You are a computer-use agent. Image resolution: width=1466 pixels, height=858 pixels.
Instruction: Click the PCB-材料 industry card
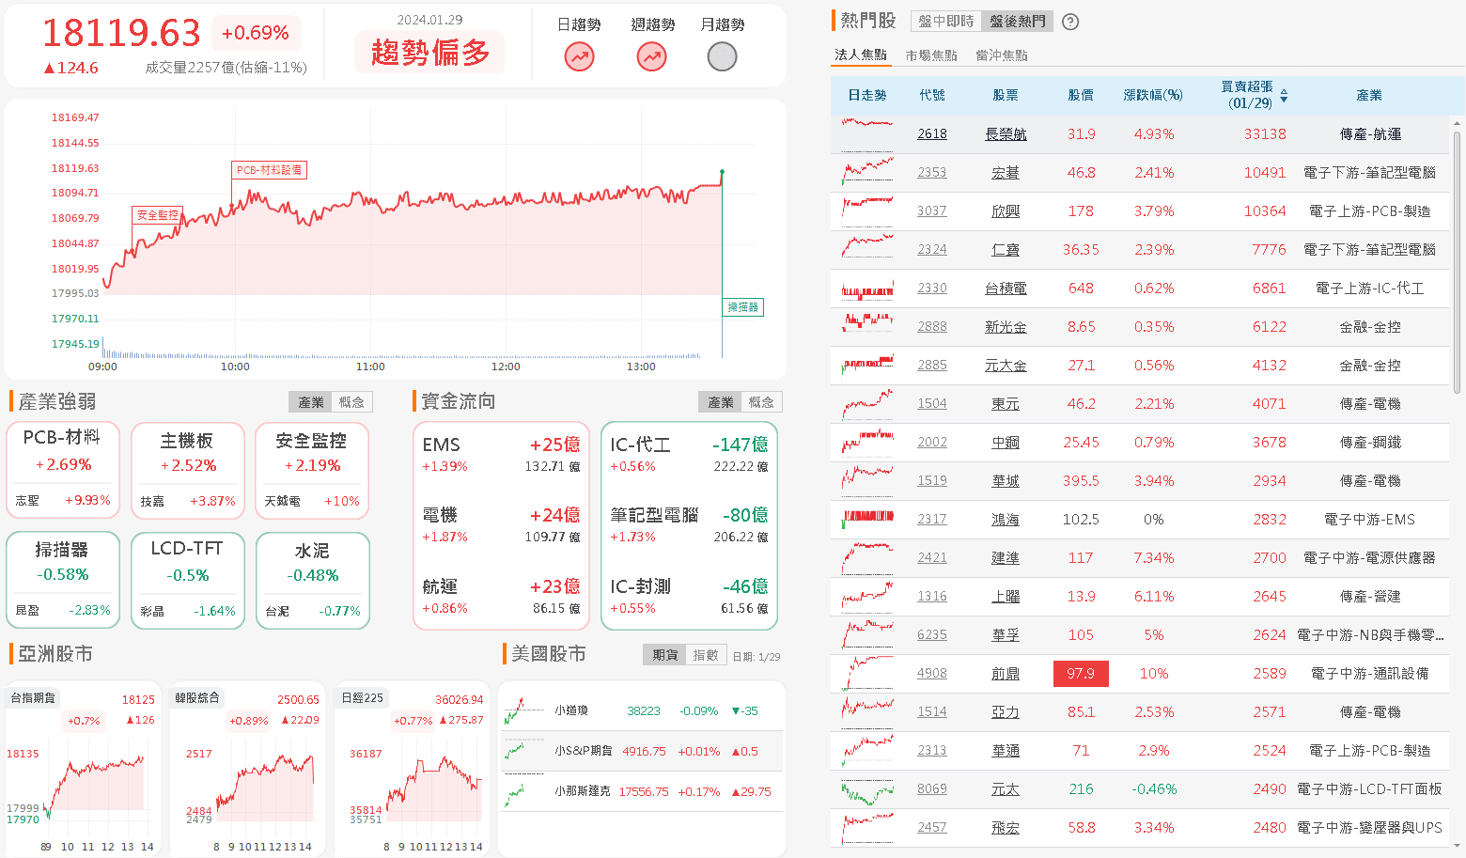tap(63, 469)
